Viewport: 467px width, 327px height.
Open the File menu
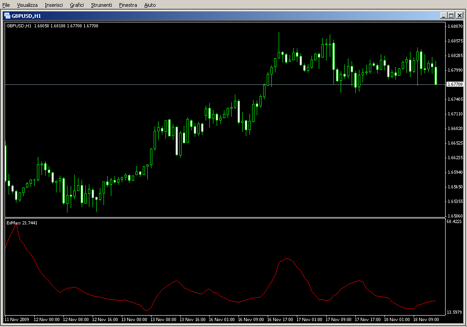pos(6,5)
